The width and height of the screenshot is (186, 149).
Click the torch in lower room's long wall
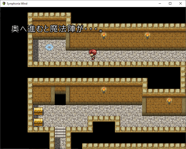(x=104, y=90)
